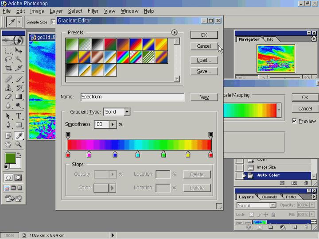The height and width of the screenshot is (239, 319).
Task: Switch to the Paths tab
Action: (x=291, y=197)
